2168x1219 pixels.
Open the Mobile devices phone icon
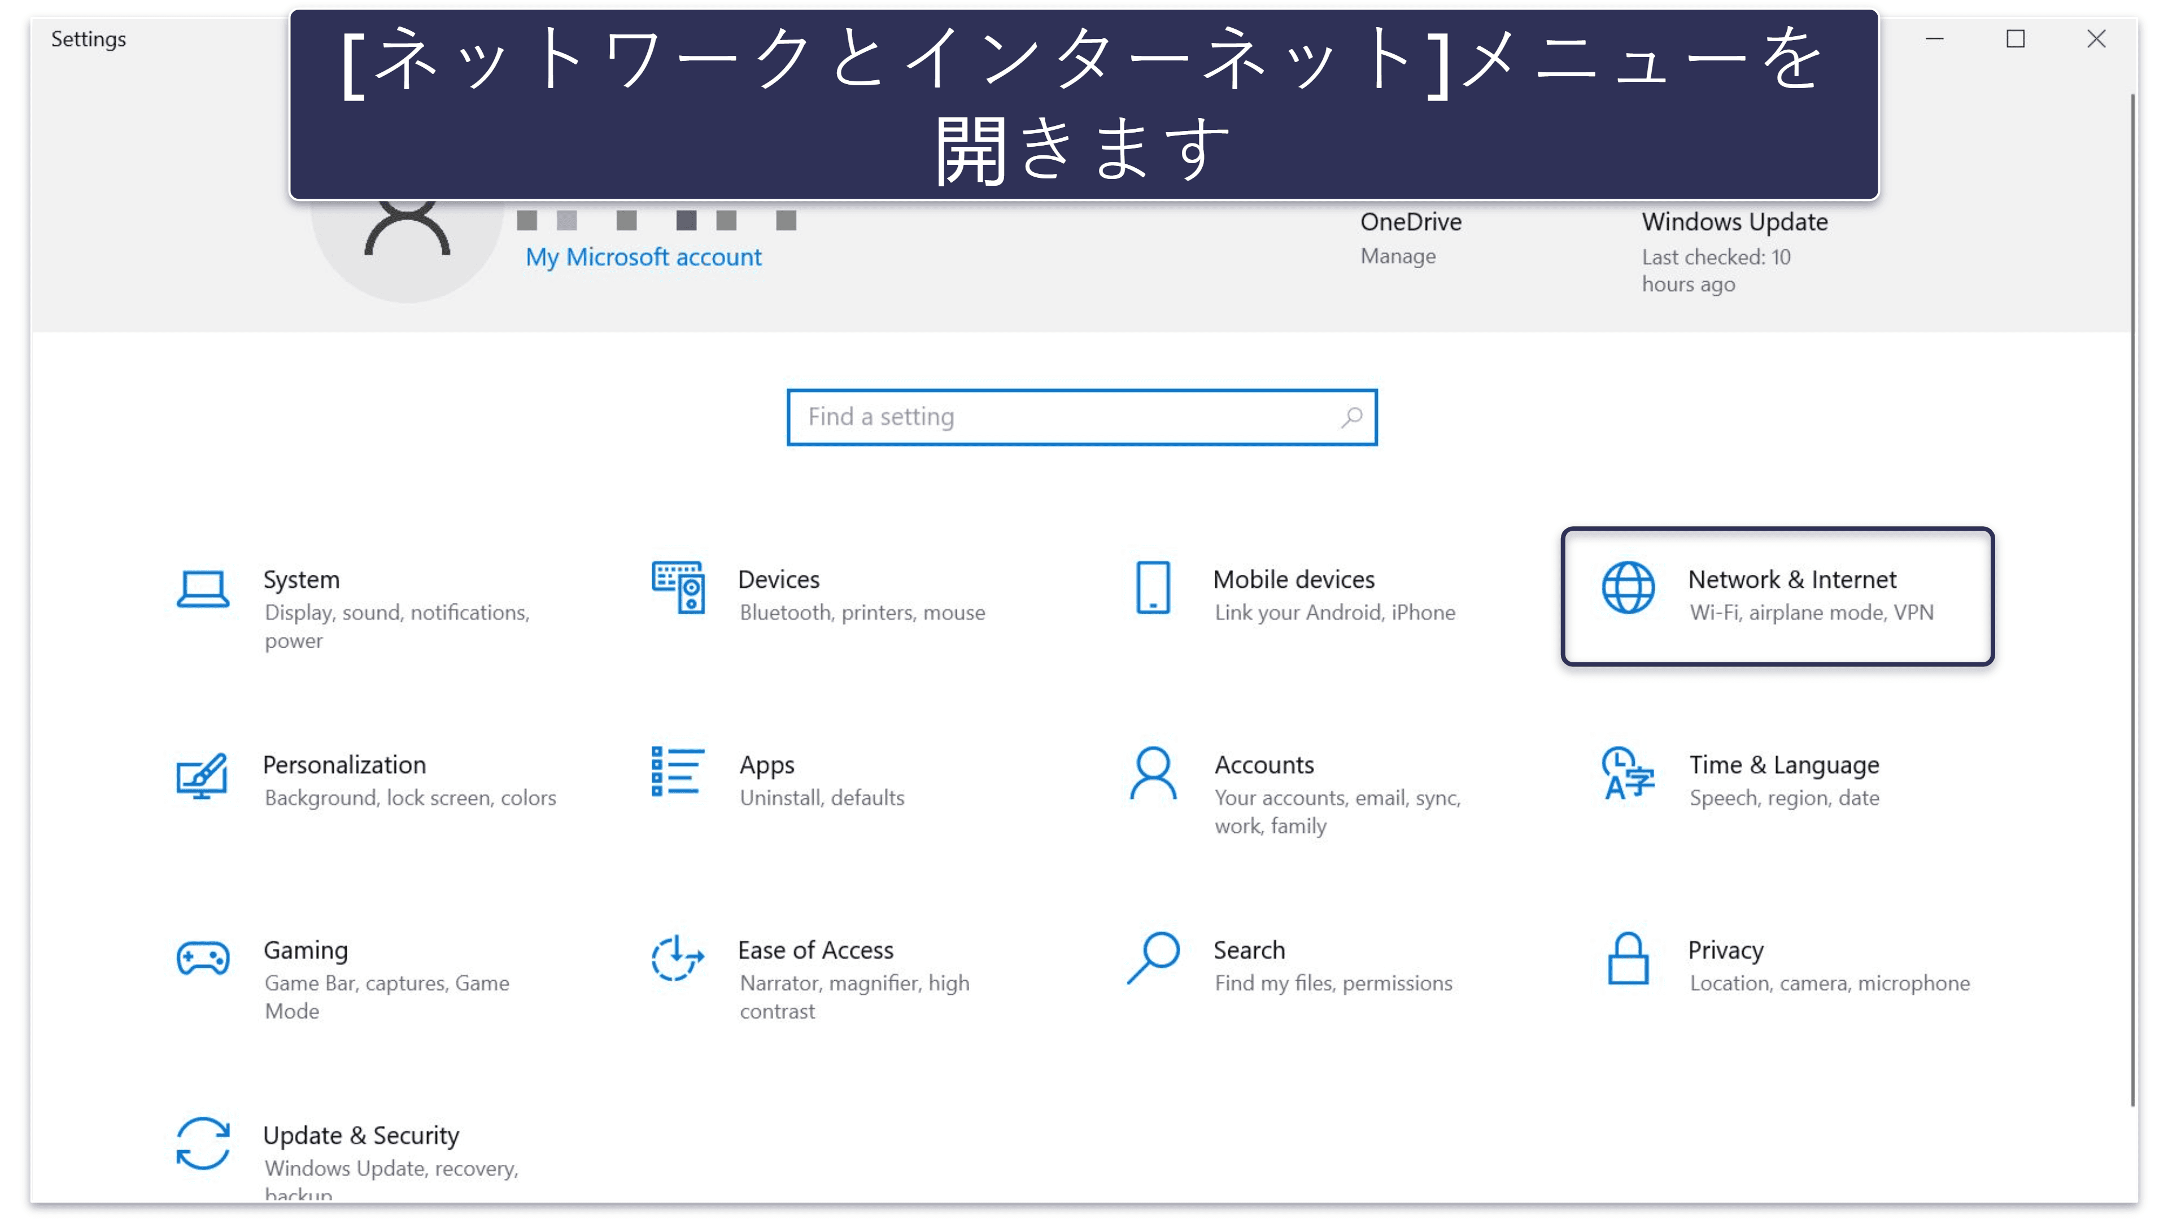1153,587
